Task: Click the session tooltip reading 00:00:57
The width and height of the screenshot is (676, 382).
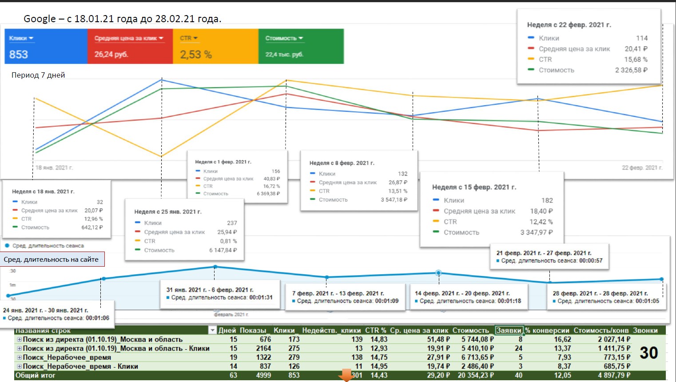Action: click(549, 257)
